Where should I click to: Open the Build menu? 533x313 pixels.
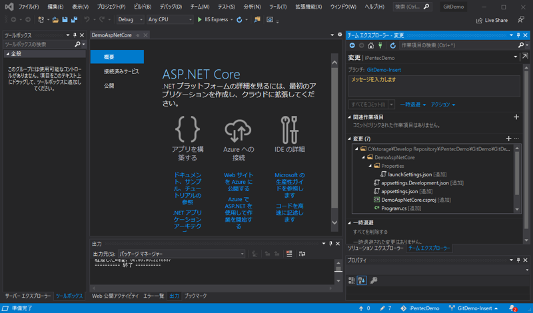[143, 7]
